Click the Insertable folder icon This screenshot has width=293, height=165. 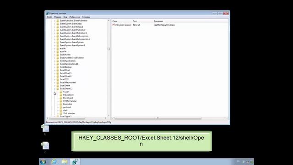click(x=61, y=104)
